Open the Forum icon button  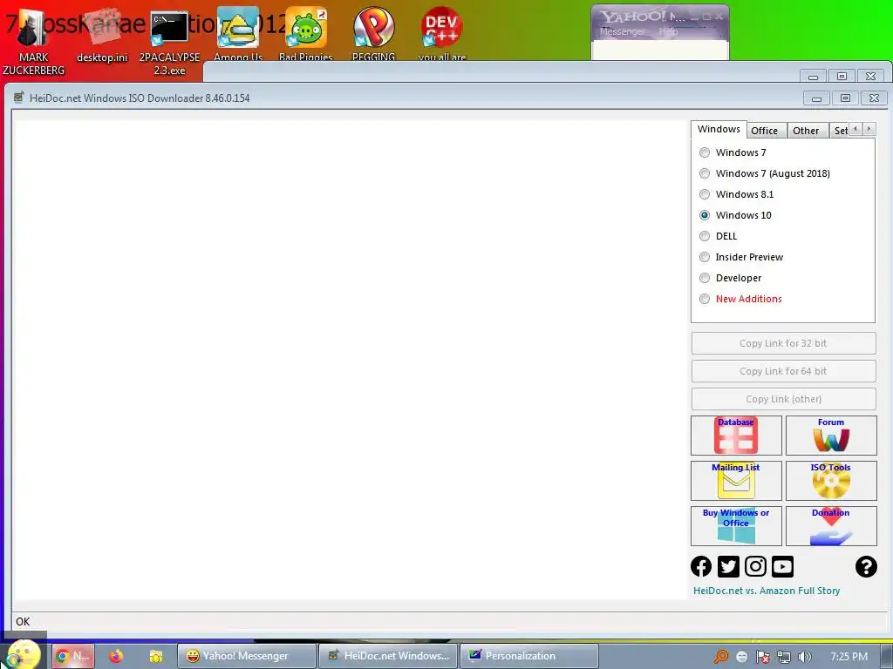click(831, 436)
